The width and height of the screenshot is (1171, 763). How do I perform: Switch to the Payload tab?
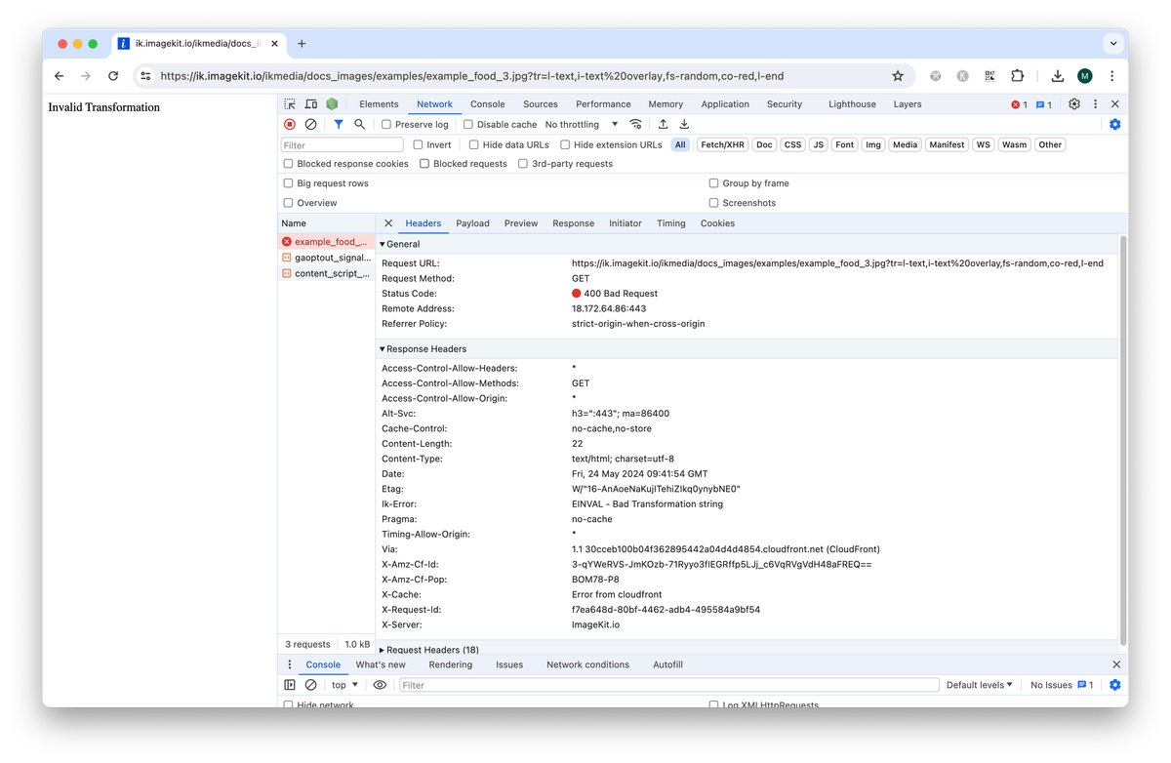(x=473, y=223)
